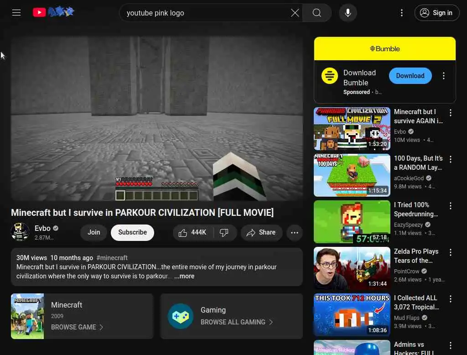Image resolution: width=467 pixels, height=355 pixels.
Task: Click the Bumble round logo icon
Action: click(x=329, y=76)
